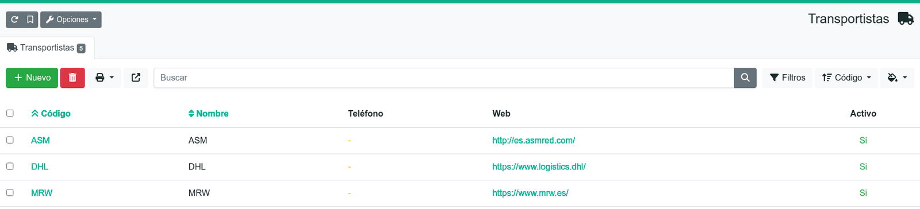The image size is (920, 209).
Task: Click the ASM name cell
Action: [x=198, y=140]
